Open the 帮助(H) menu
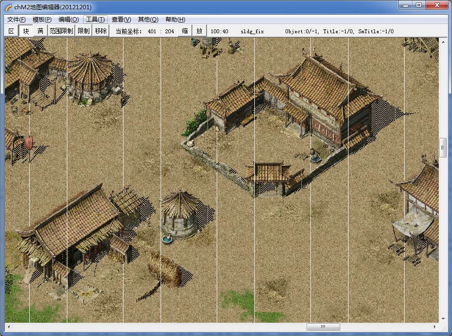452x336 pixels. pos(175,20)
